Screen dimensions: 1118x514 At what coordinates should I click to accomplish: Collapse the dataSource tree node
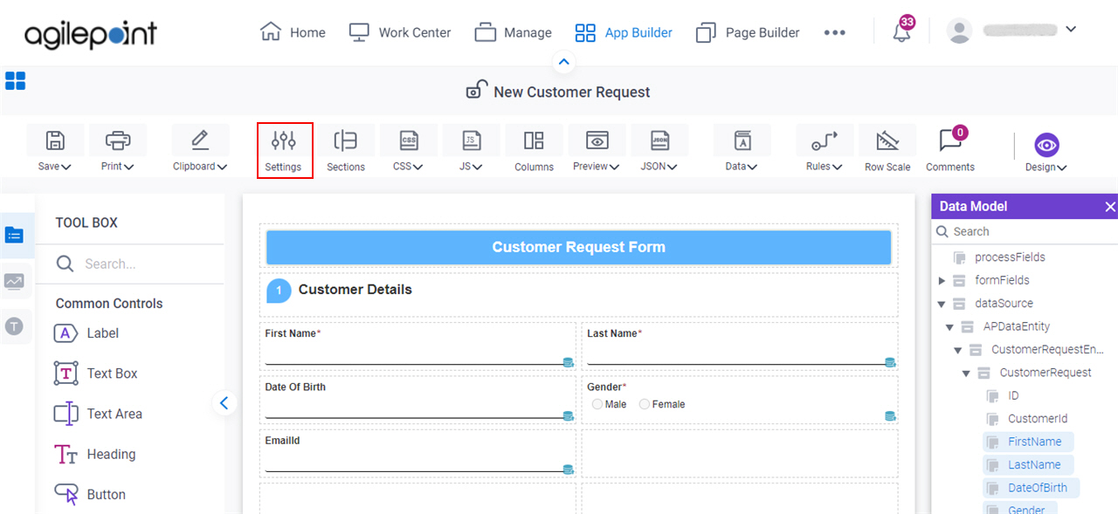[942, 304]
